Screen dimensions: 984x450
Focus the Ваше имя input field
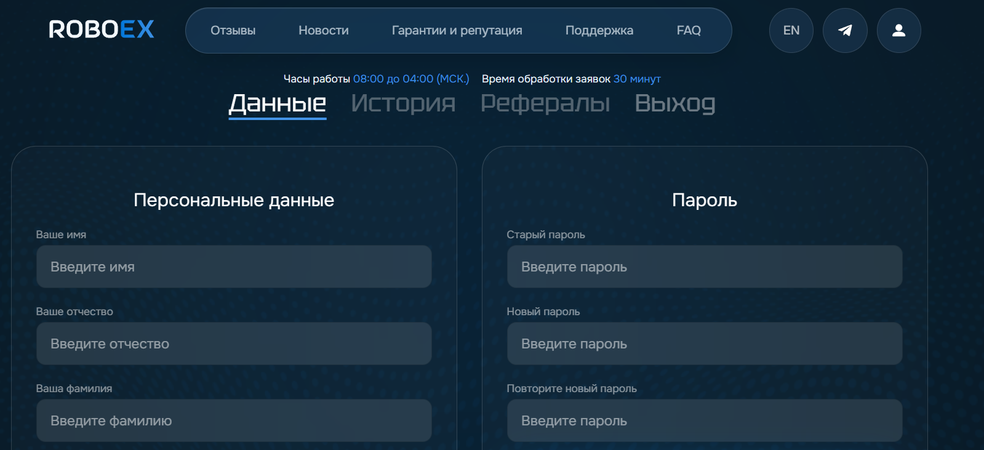click(234, 267)
